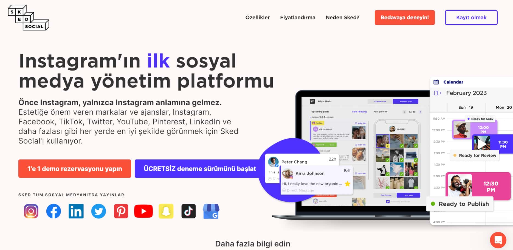The image size is (513, 250).
Task: Click the Sked Social logo
Action: (29, 18)
